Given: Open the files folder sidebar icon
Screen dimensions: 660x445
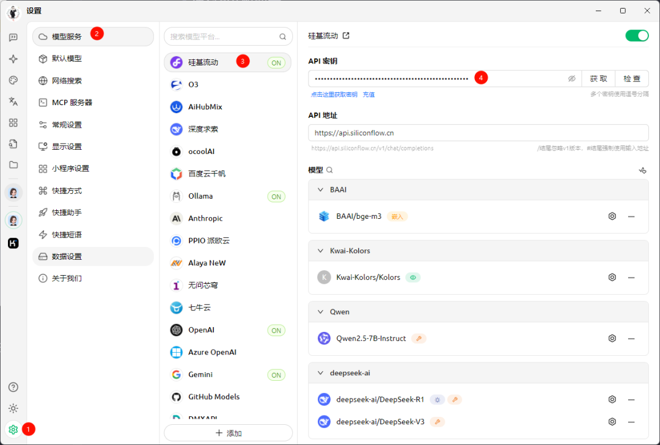Looking at the screenshot, I should pos(13,164).
